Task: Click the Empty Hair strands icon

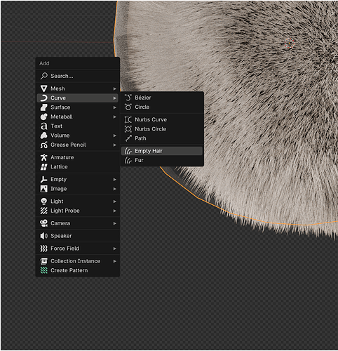Action: tap(128, 151)
